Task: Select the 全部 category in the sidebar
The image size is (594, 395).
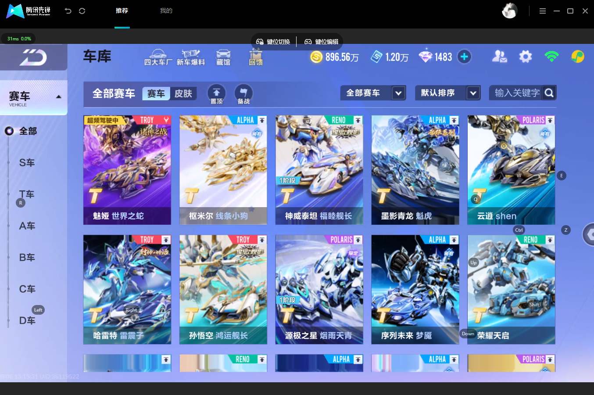Action: coord(28,131)
